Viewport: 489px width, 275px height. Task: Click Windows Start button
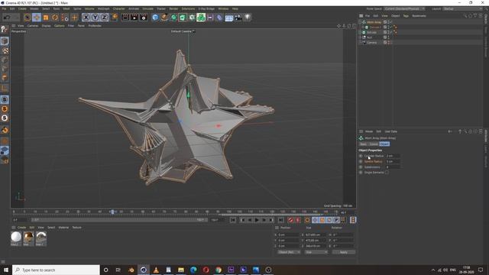[6, 270]
